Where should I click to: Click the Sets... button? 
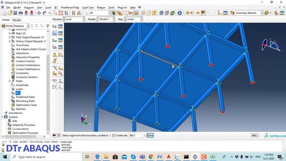(255, 135)
